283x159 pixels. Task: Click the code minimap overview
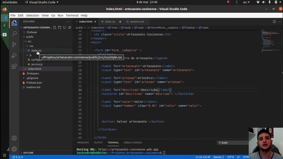271,42
